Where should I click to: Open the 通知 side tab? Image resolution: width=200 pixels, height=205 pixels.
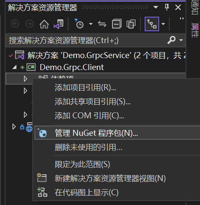click(194, 7)
